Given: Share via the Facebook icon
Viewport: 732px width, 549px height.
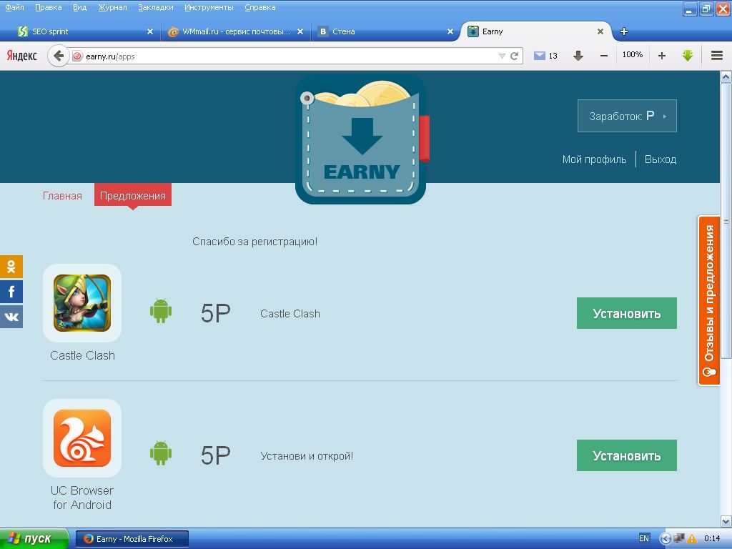Looking at the screenshot, I should click(x=11, y=292).
